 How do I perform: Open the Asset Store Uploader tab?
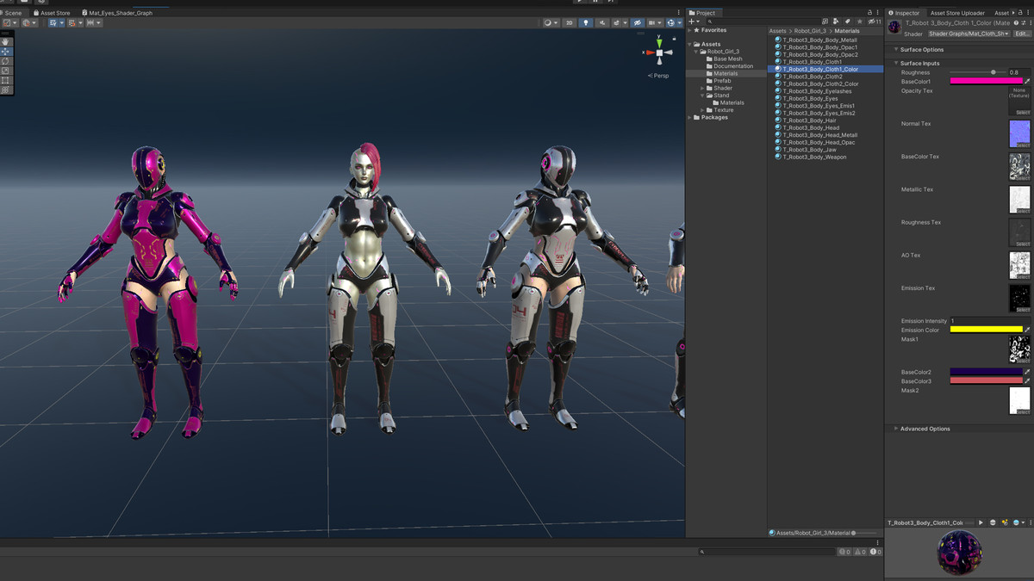(x=957, y=13)
